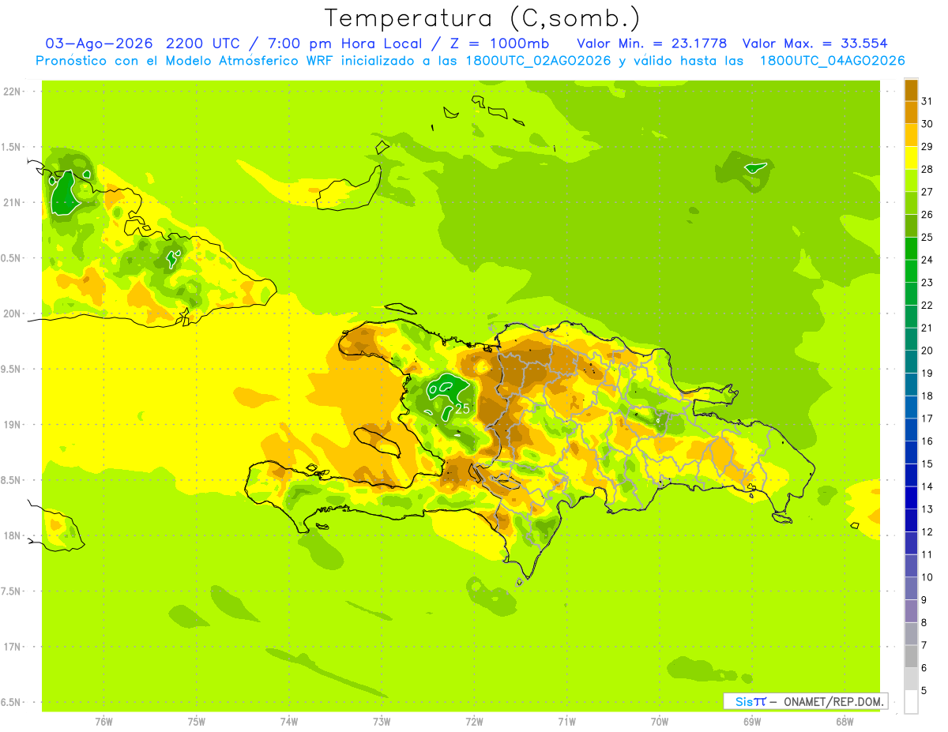
Task: Click the "71W" longitude label
Action: (566, 721)
